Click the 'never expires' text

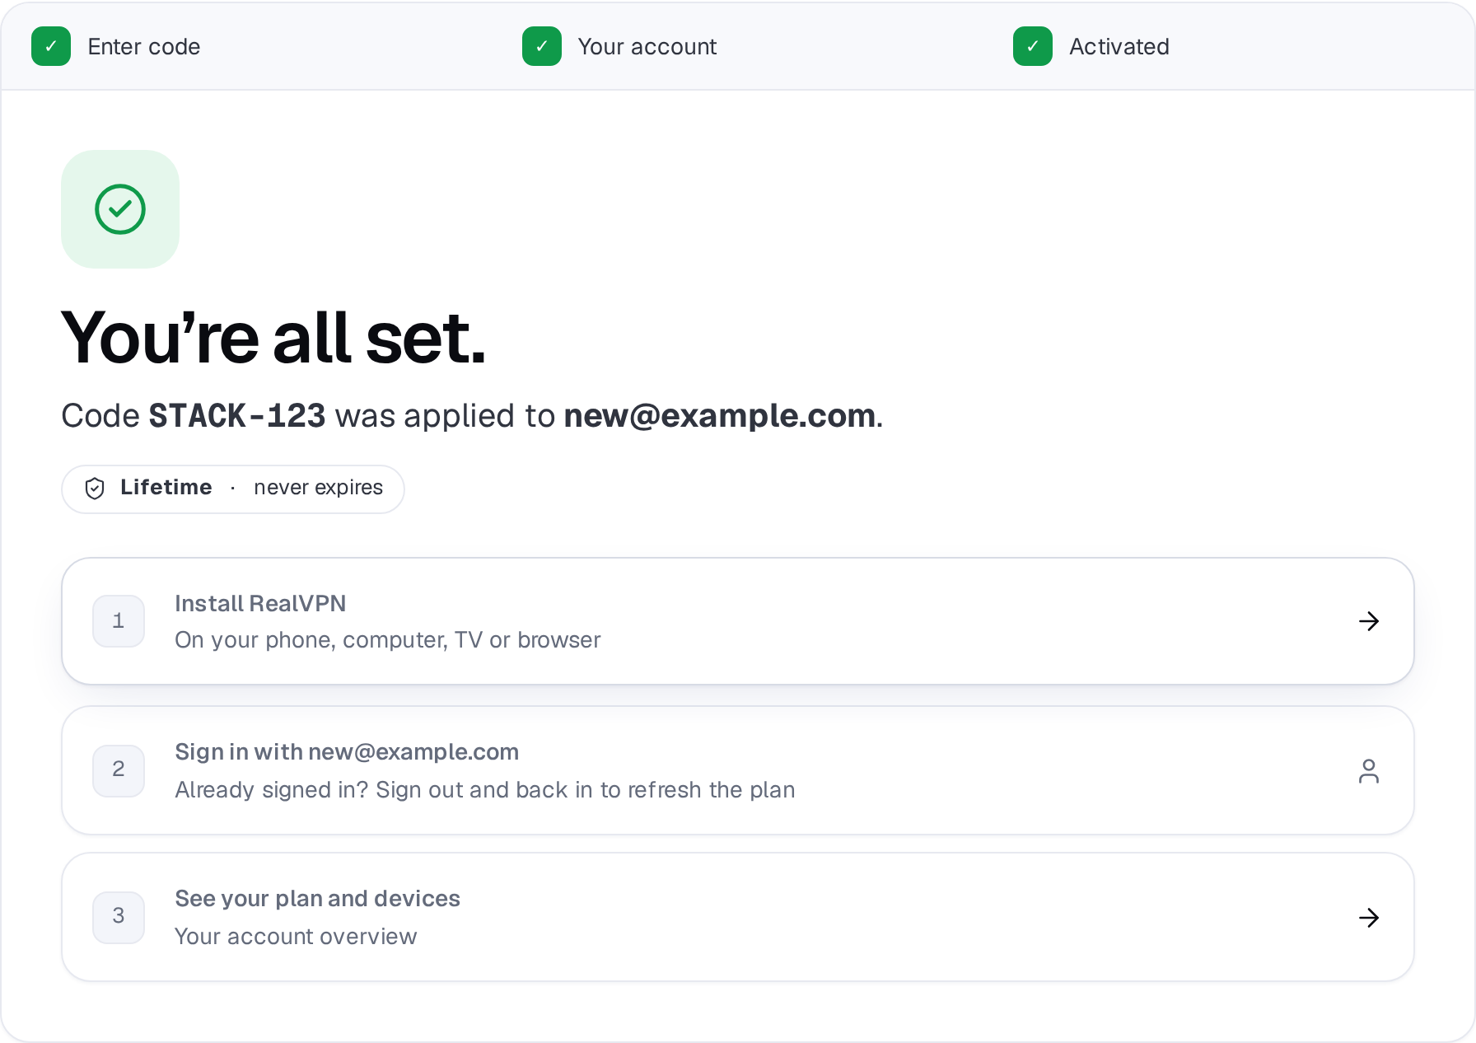(x=318, y=488)
